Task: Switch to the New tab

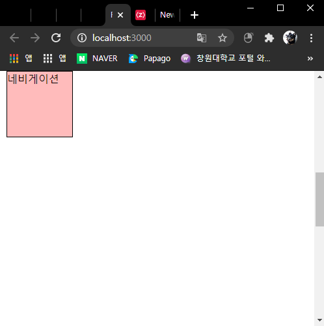Action: point(167,15)
